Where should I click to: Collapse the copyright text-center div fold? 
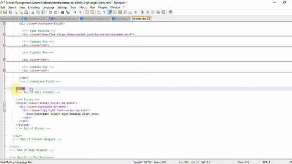tap(5, 110)
